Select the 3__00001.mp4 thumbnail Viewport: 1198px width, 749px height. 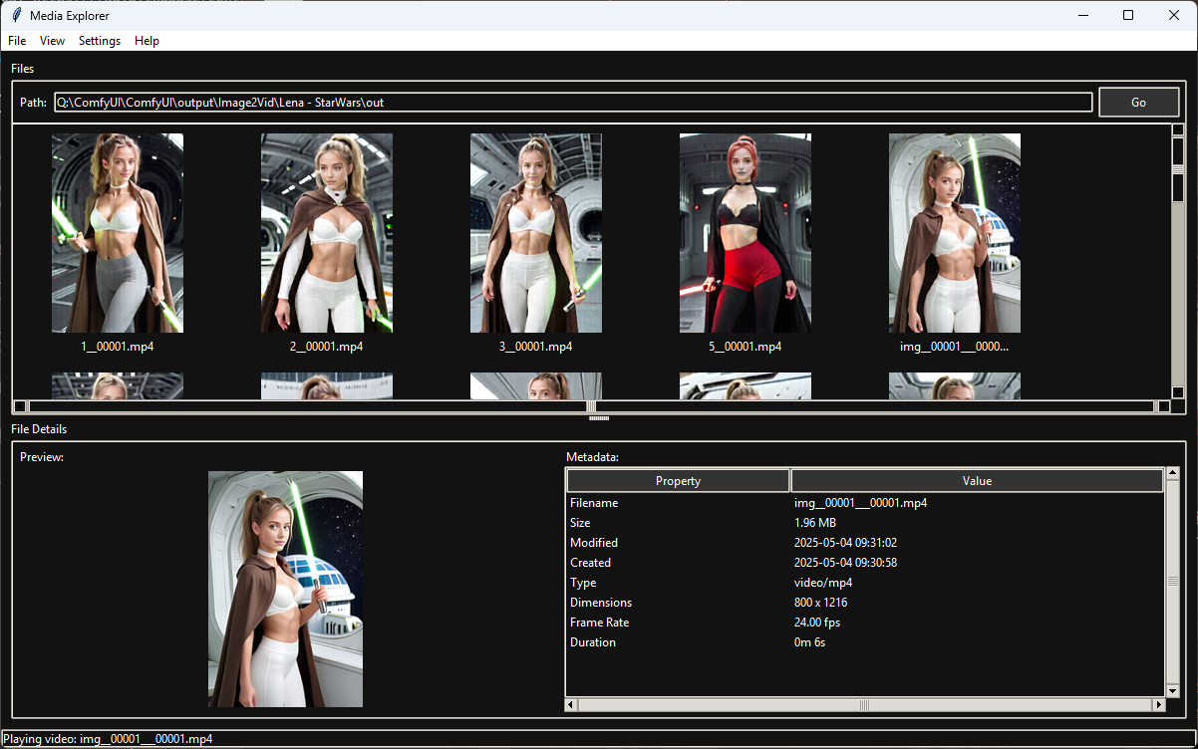[536, 233]
